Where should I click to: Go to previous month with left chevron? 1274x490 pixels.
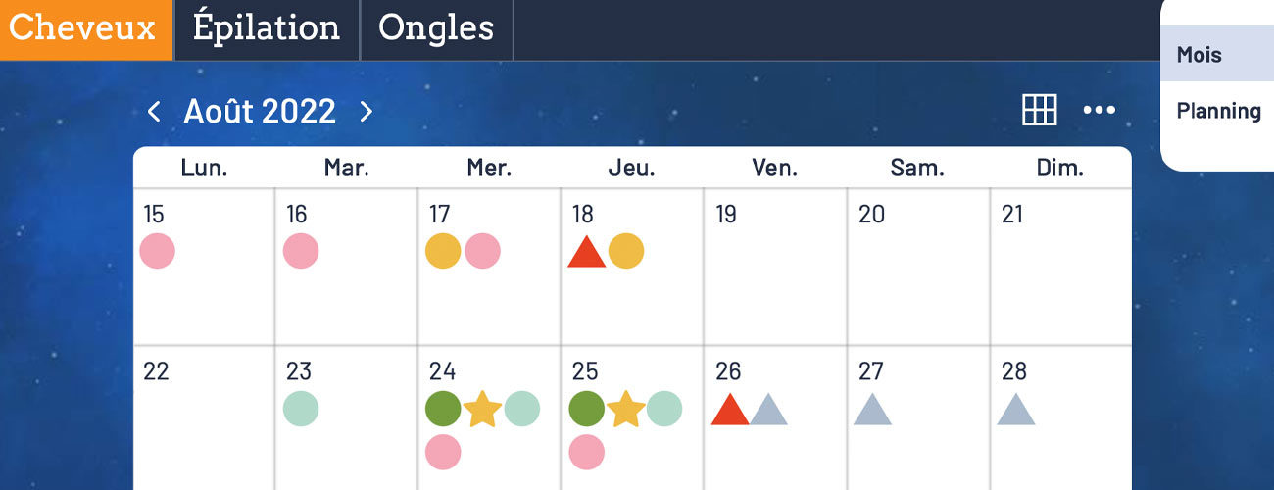(x=154, y=112)
